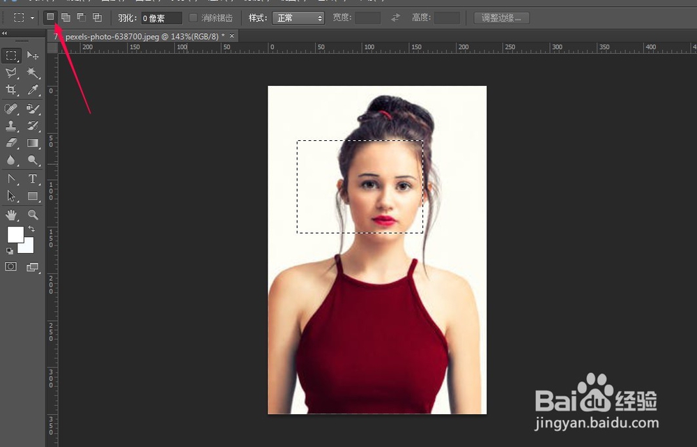This screenshot has height=447, width=697.
Task: Click the ruler origin corner box
Action: [x=52, y=47]
